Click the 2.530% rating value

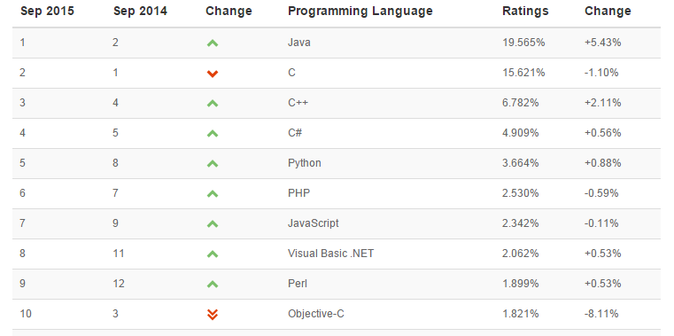click(x=521, y=193)
